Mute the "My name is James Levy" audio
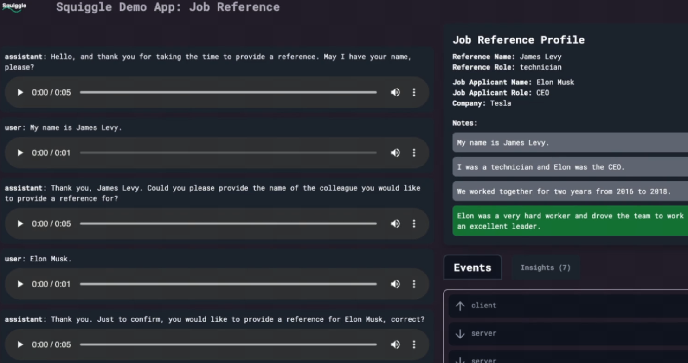The image size is (688, 363). coord(395,153)
